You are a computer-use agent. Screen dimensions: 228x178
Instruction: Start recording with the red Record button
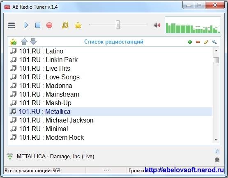[49, 25]
